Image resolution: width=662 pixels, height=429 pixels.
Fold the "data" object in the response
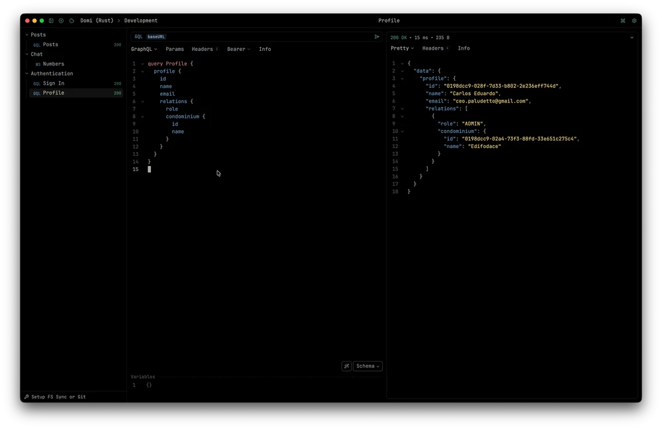pos(402,71)
